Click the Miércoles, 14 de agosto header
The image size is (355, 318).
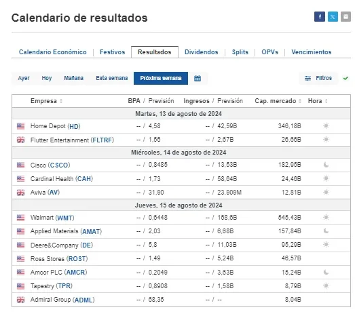pos(179,153)
